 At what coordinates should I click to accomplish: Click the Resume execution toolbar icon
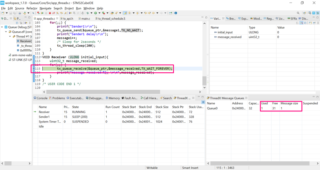[42, 13]
